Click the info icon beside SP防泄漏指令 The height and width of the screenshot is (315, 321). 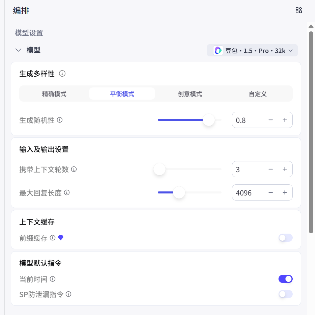[x=68, y=294]
